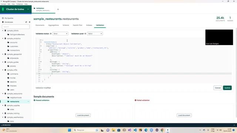Open the transactions collection
237x133 pixels.
click(x=15, y=50)
